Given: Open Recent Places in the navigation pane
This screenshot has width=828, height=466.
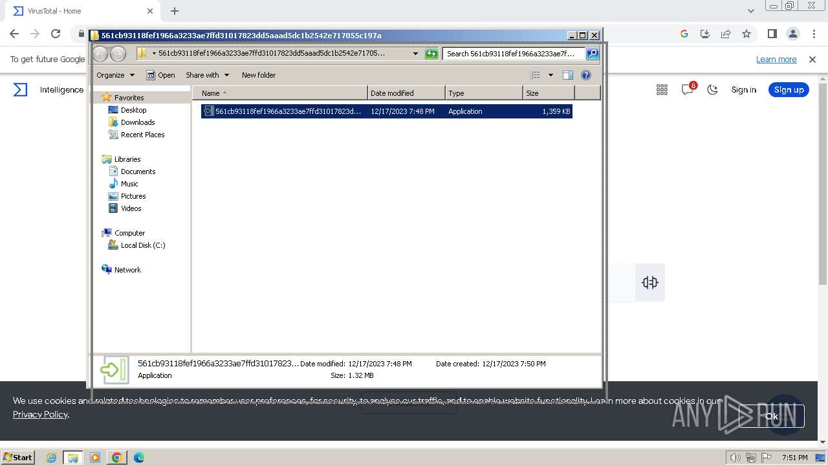Looking at the screenshot, I should 142,135.
